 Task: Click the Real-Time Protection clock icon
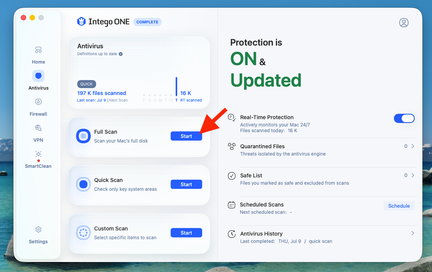pos(232,118)
